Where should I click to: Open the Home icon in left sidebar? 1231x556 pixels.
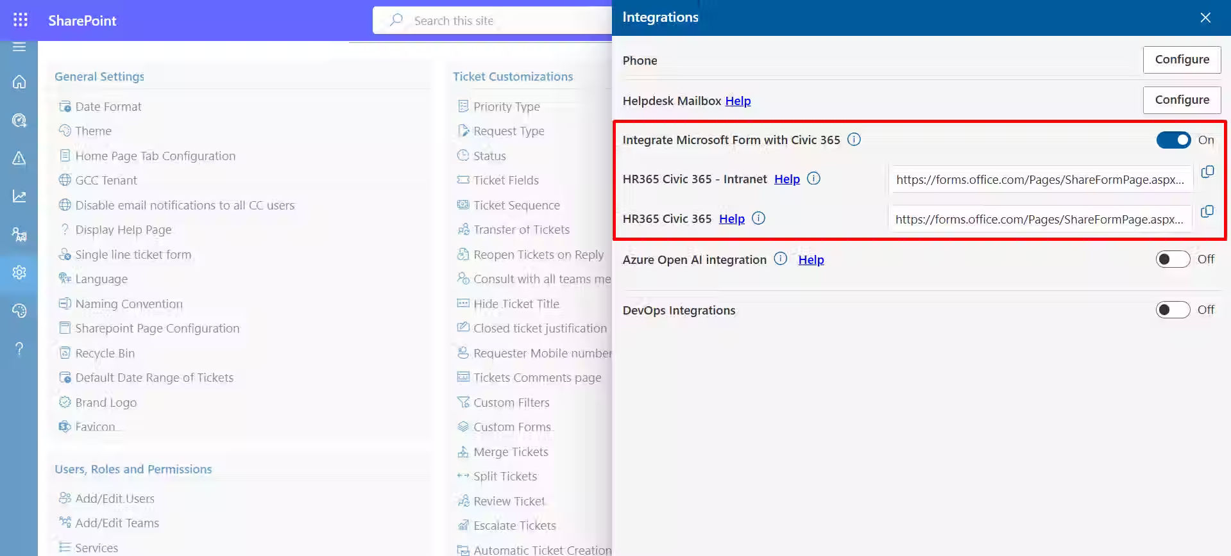click(19, 82)
